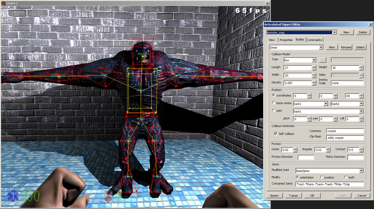Screen dimensions: 374x209
Task: Select the position modify option
Action: [322, 177]
